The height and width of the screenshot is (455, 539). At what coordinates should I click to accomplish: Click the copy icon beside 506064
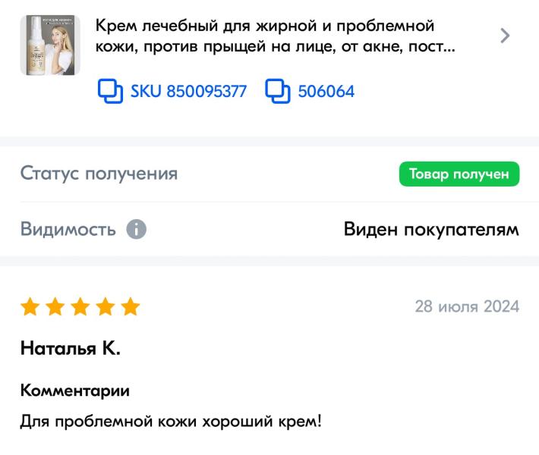click(278, 92)
